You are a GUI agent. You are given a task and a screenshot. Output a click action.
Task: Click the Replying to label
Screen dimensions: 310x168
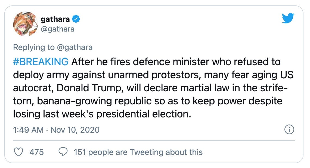[x=34, y=47]
